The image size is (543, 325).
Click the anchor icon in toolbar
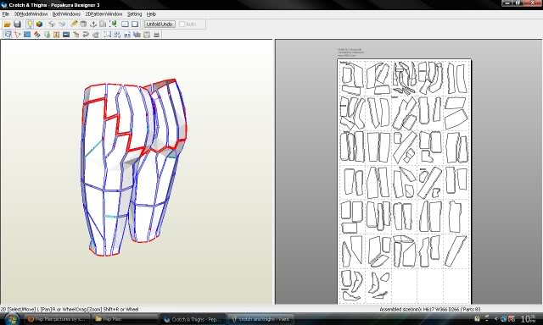93,25
